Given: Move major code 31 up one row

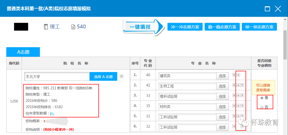Looking at the screenshot, I should [x=242, y=116].
